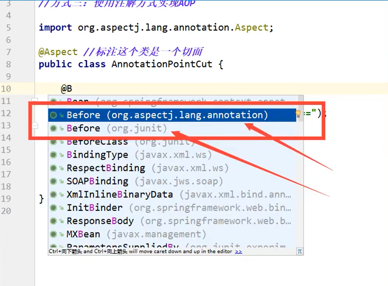Click the public keyword on line 8
This screenshot has width=388, height=286.
coord(55,64)
